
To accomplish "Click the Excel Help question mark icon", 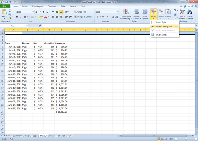I will click(185, 6).
